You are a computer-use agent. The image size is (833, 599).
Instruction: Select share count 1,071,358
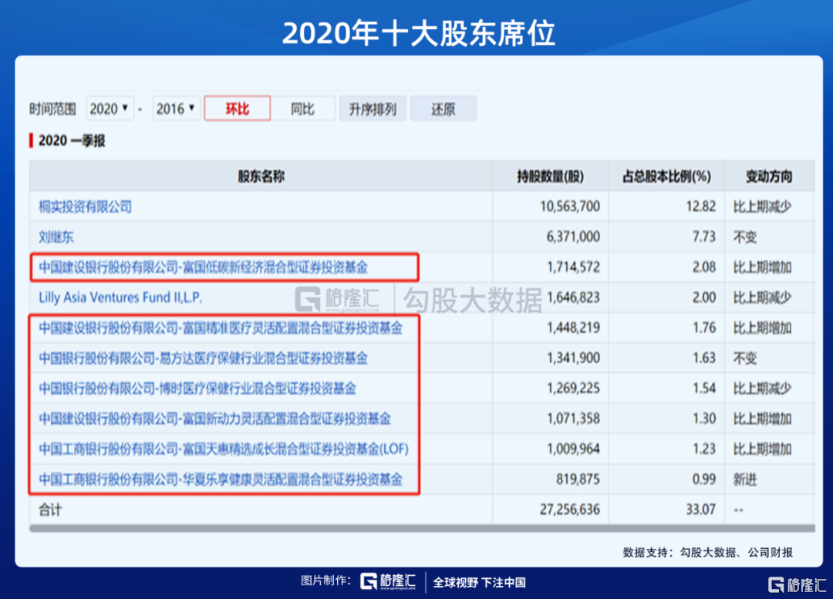point(572,419)
